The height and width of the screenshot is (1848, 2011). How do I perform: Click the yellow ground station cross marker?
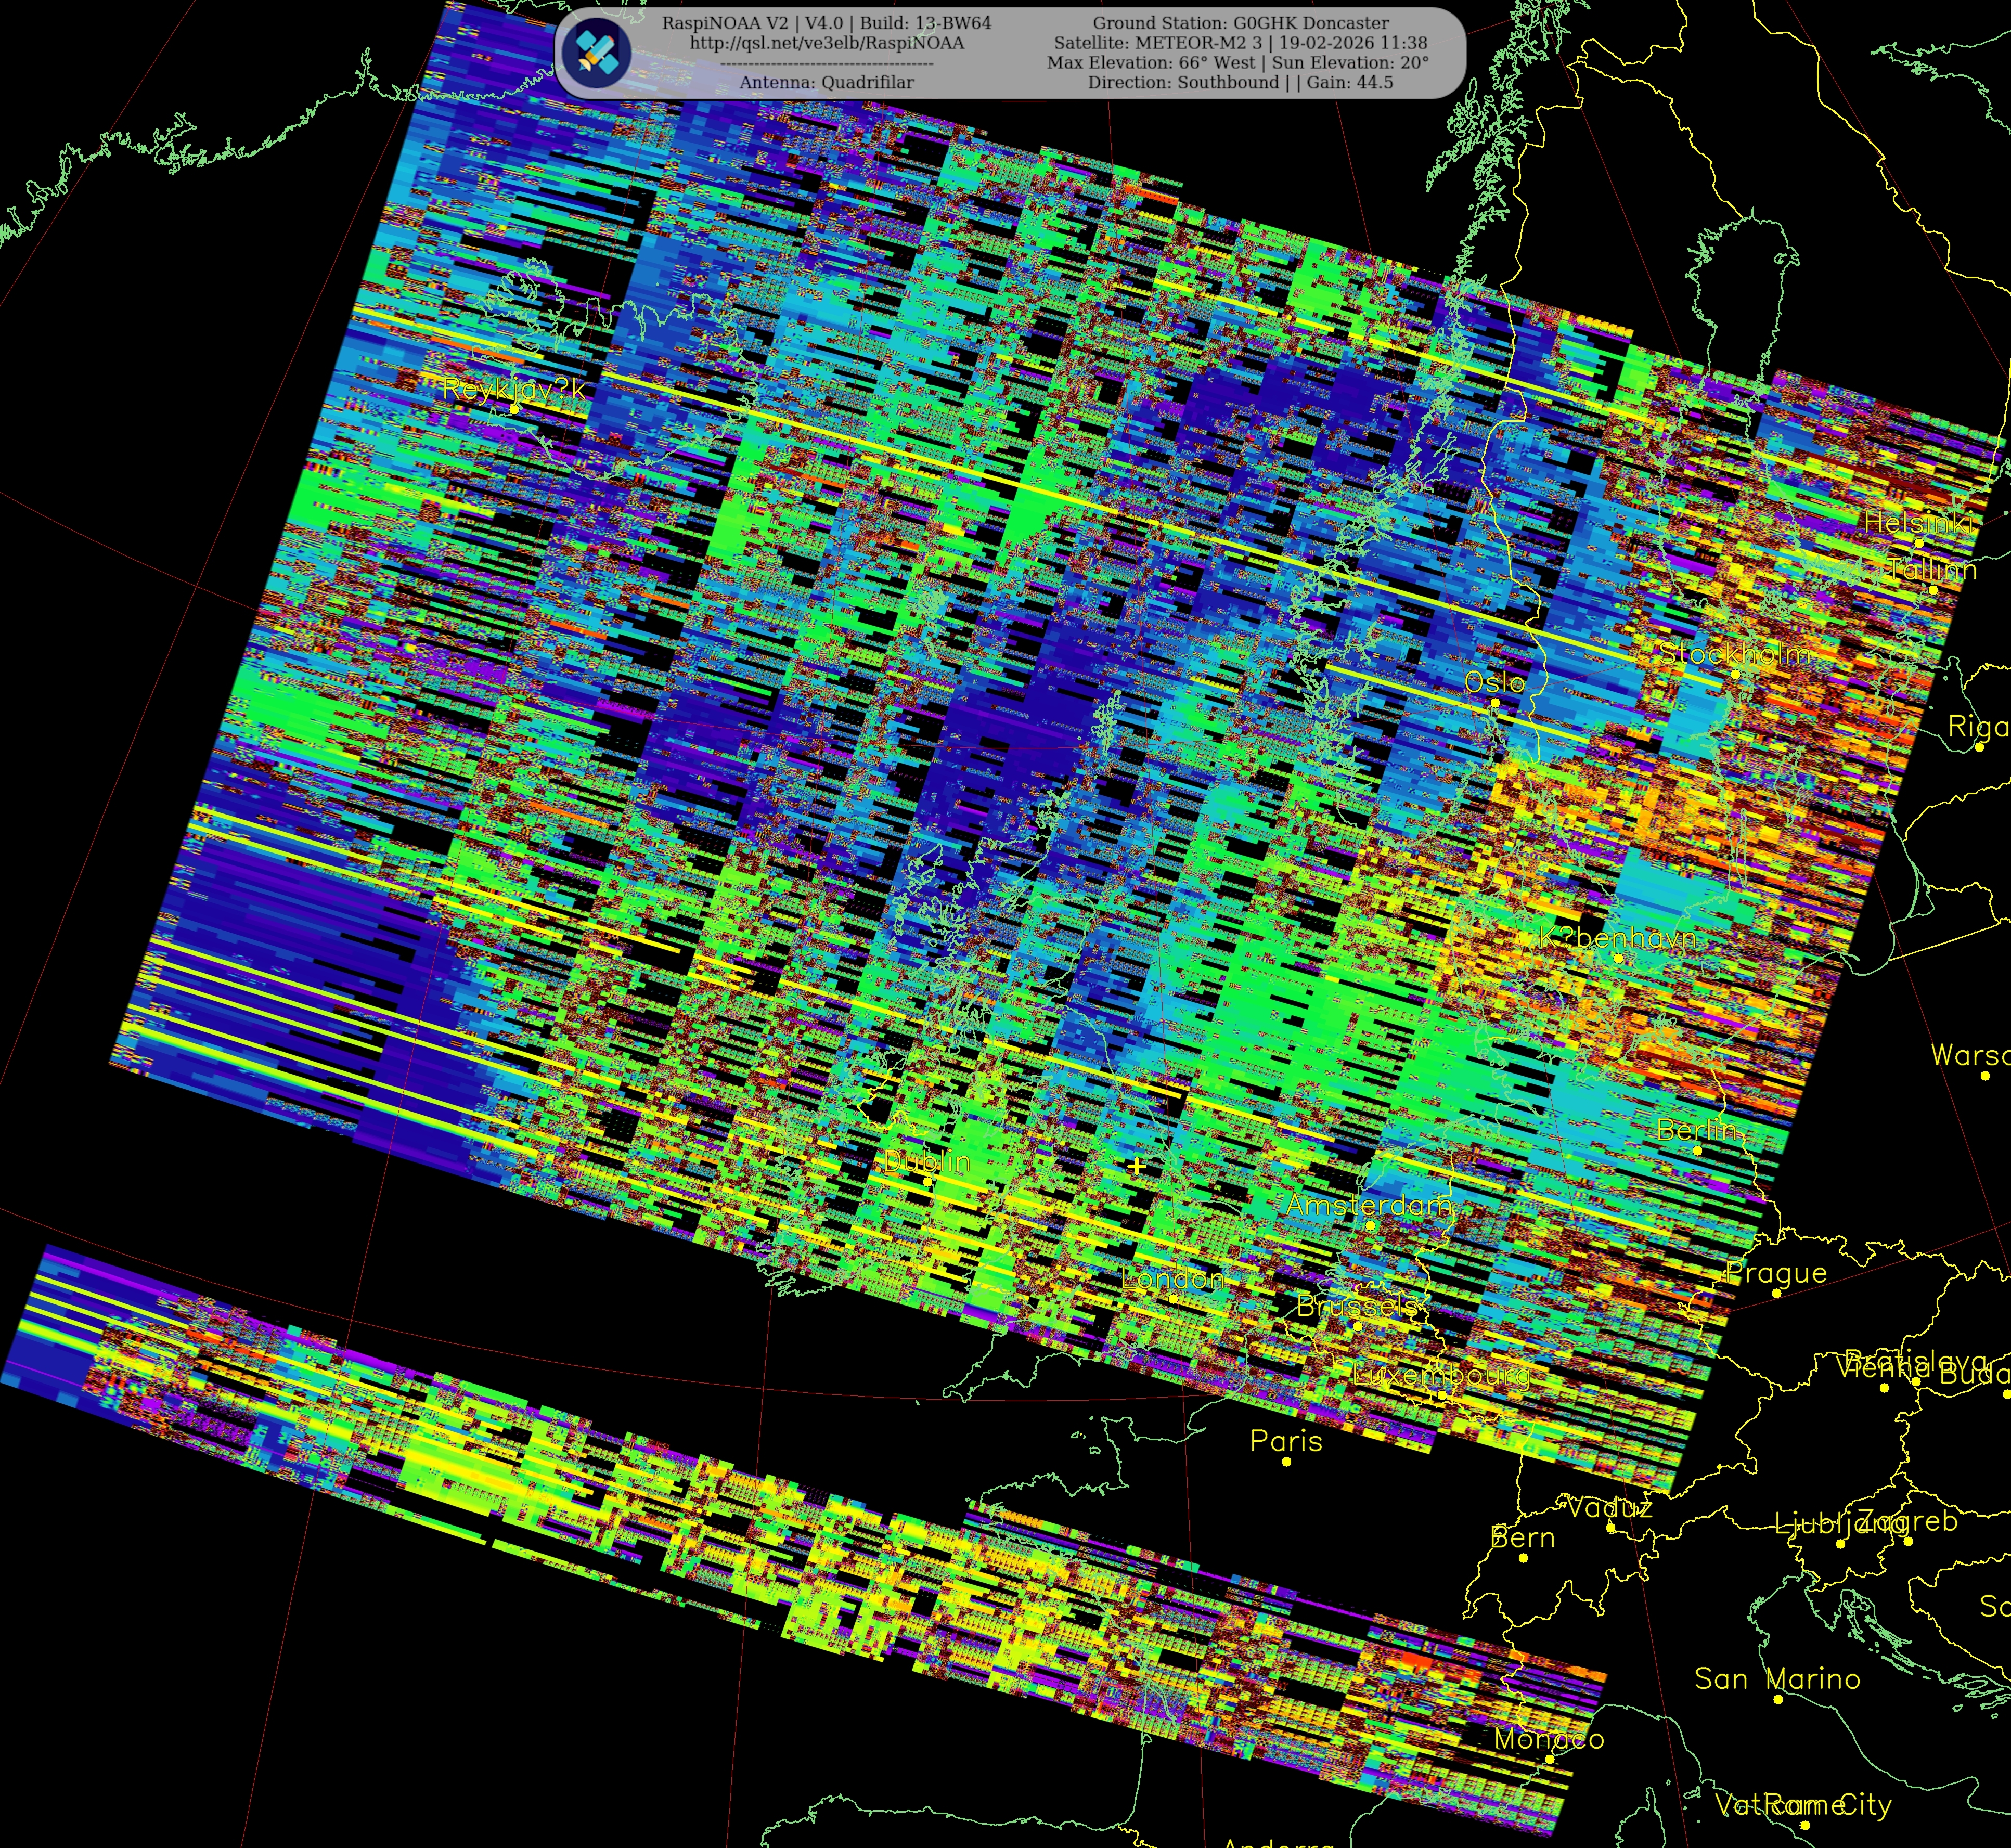[x=1136, y=1166]
